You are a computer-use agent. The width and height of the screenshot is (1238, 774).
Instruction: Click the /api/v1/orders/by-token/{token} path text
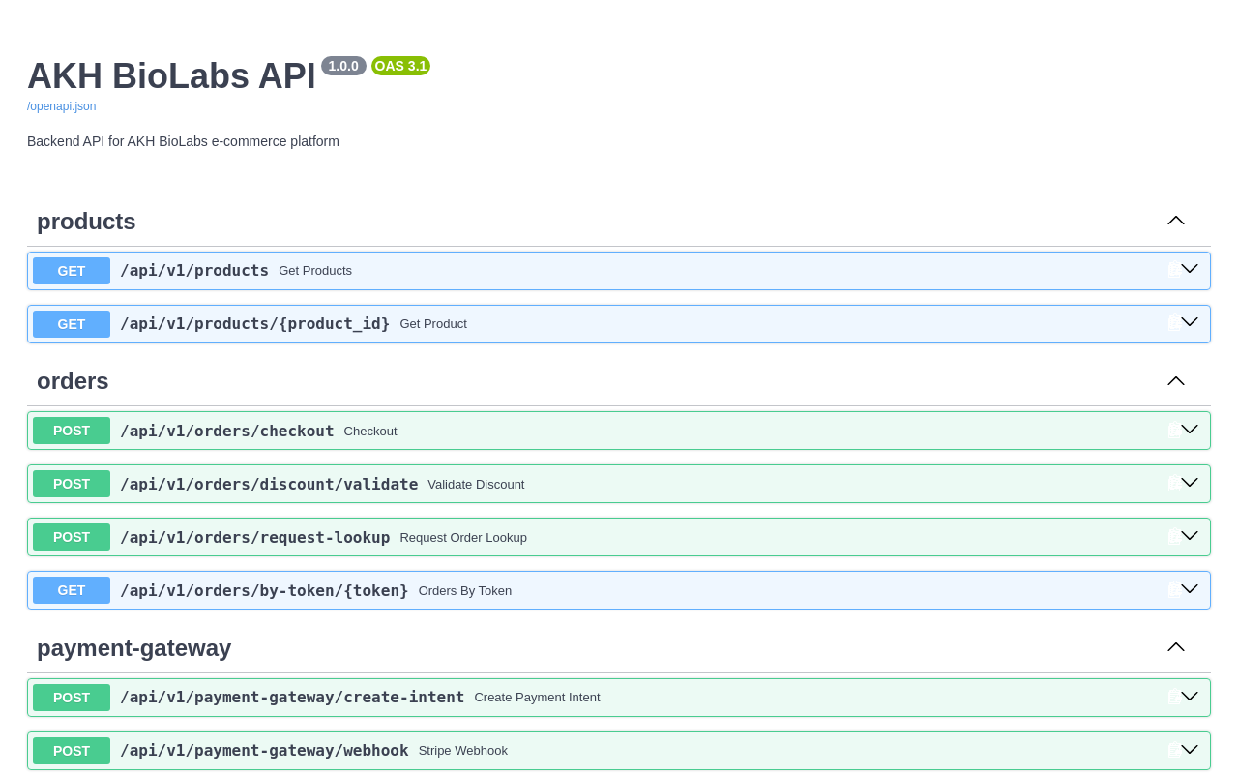264,590
